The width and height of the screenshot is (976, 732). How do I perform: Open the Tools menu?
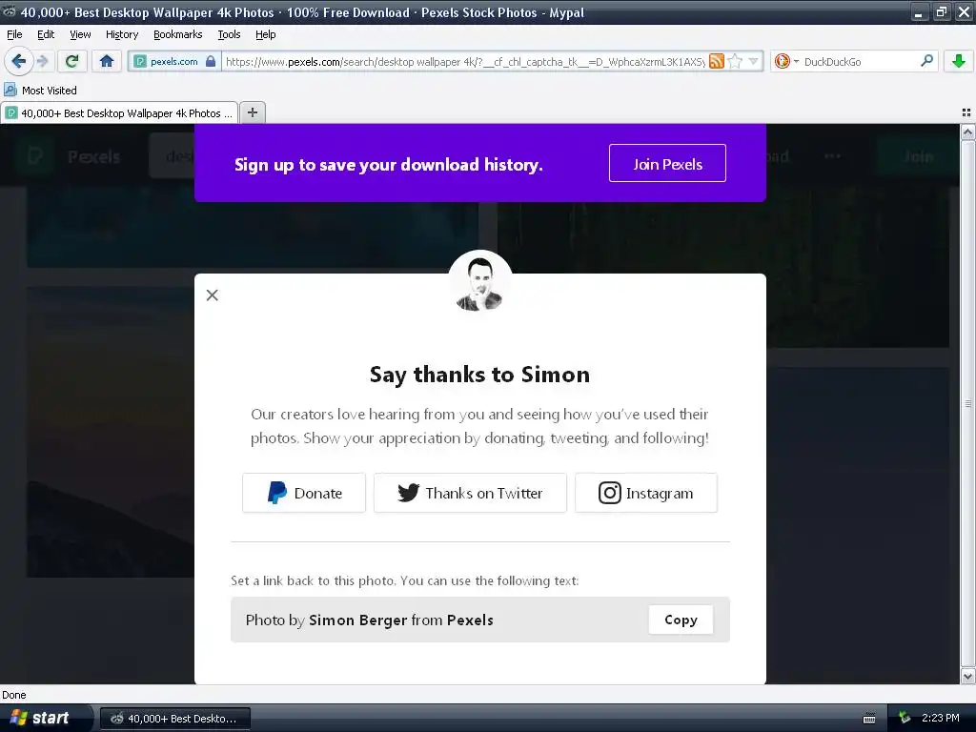pyautogui.click(x=229, y=34)
